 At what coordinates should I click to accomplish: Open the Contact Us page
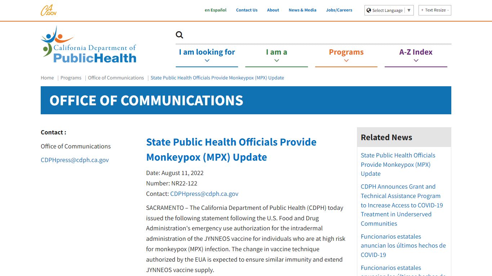(x=247, y=10)
